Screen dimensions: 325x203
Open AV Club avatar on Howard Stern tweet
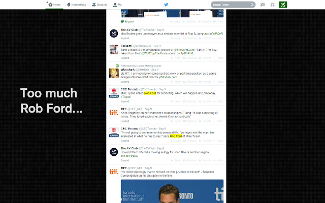(114, 152)
